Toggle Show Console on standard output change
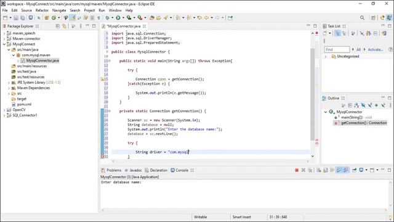The image size is (394, 222). (x=339, y=170)
